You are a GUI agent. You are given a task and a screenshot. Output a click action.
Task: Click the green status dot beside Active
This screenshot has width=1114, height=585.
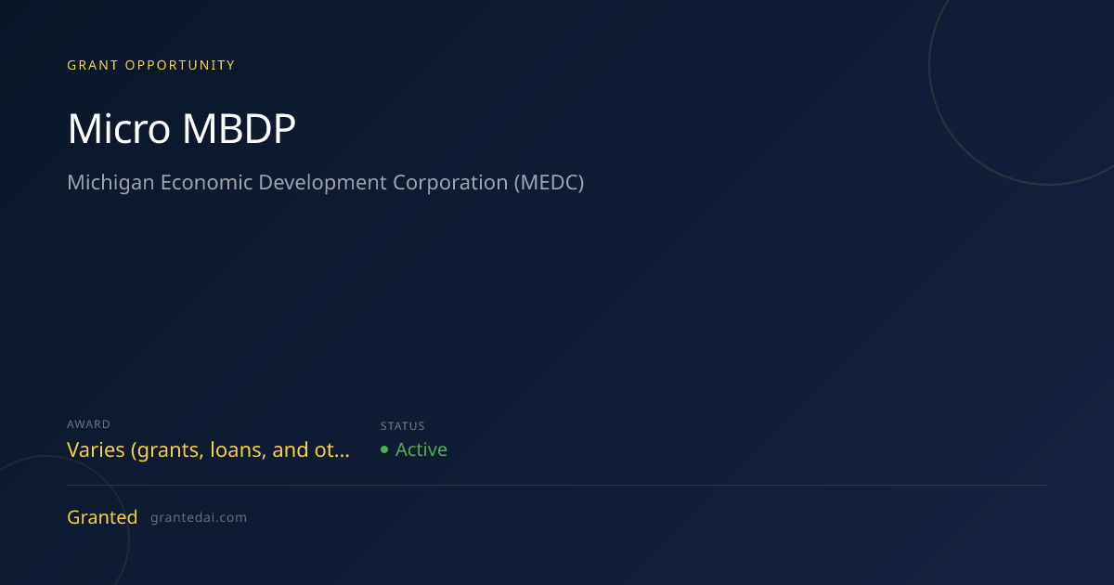pyautogui.click(x=384, y=449)
